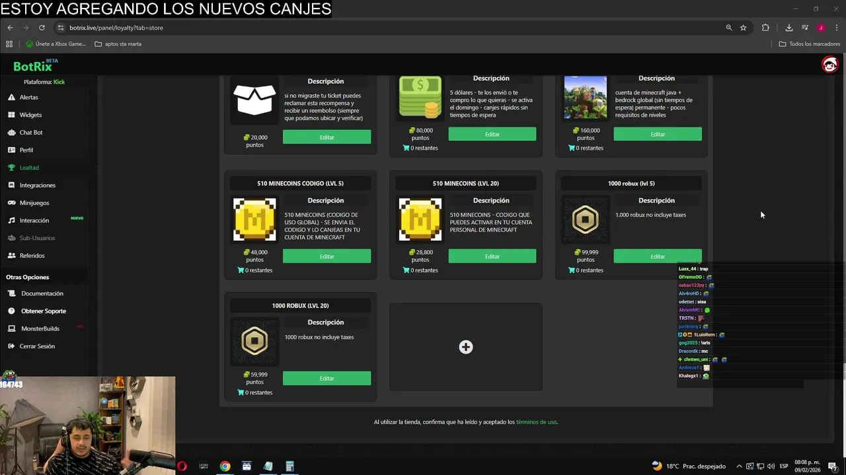
Task: Click Cerrar Sesión to log out
Action: click(37, 346)
